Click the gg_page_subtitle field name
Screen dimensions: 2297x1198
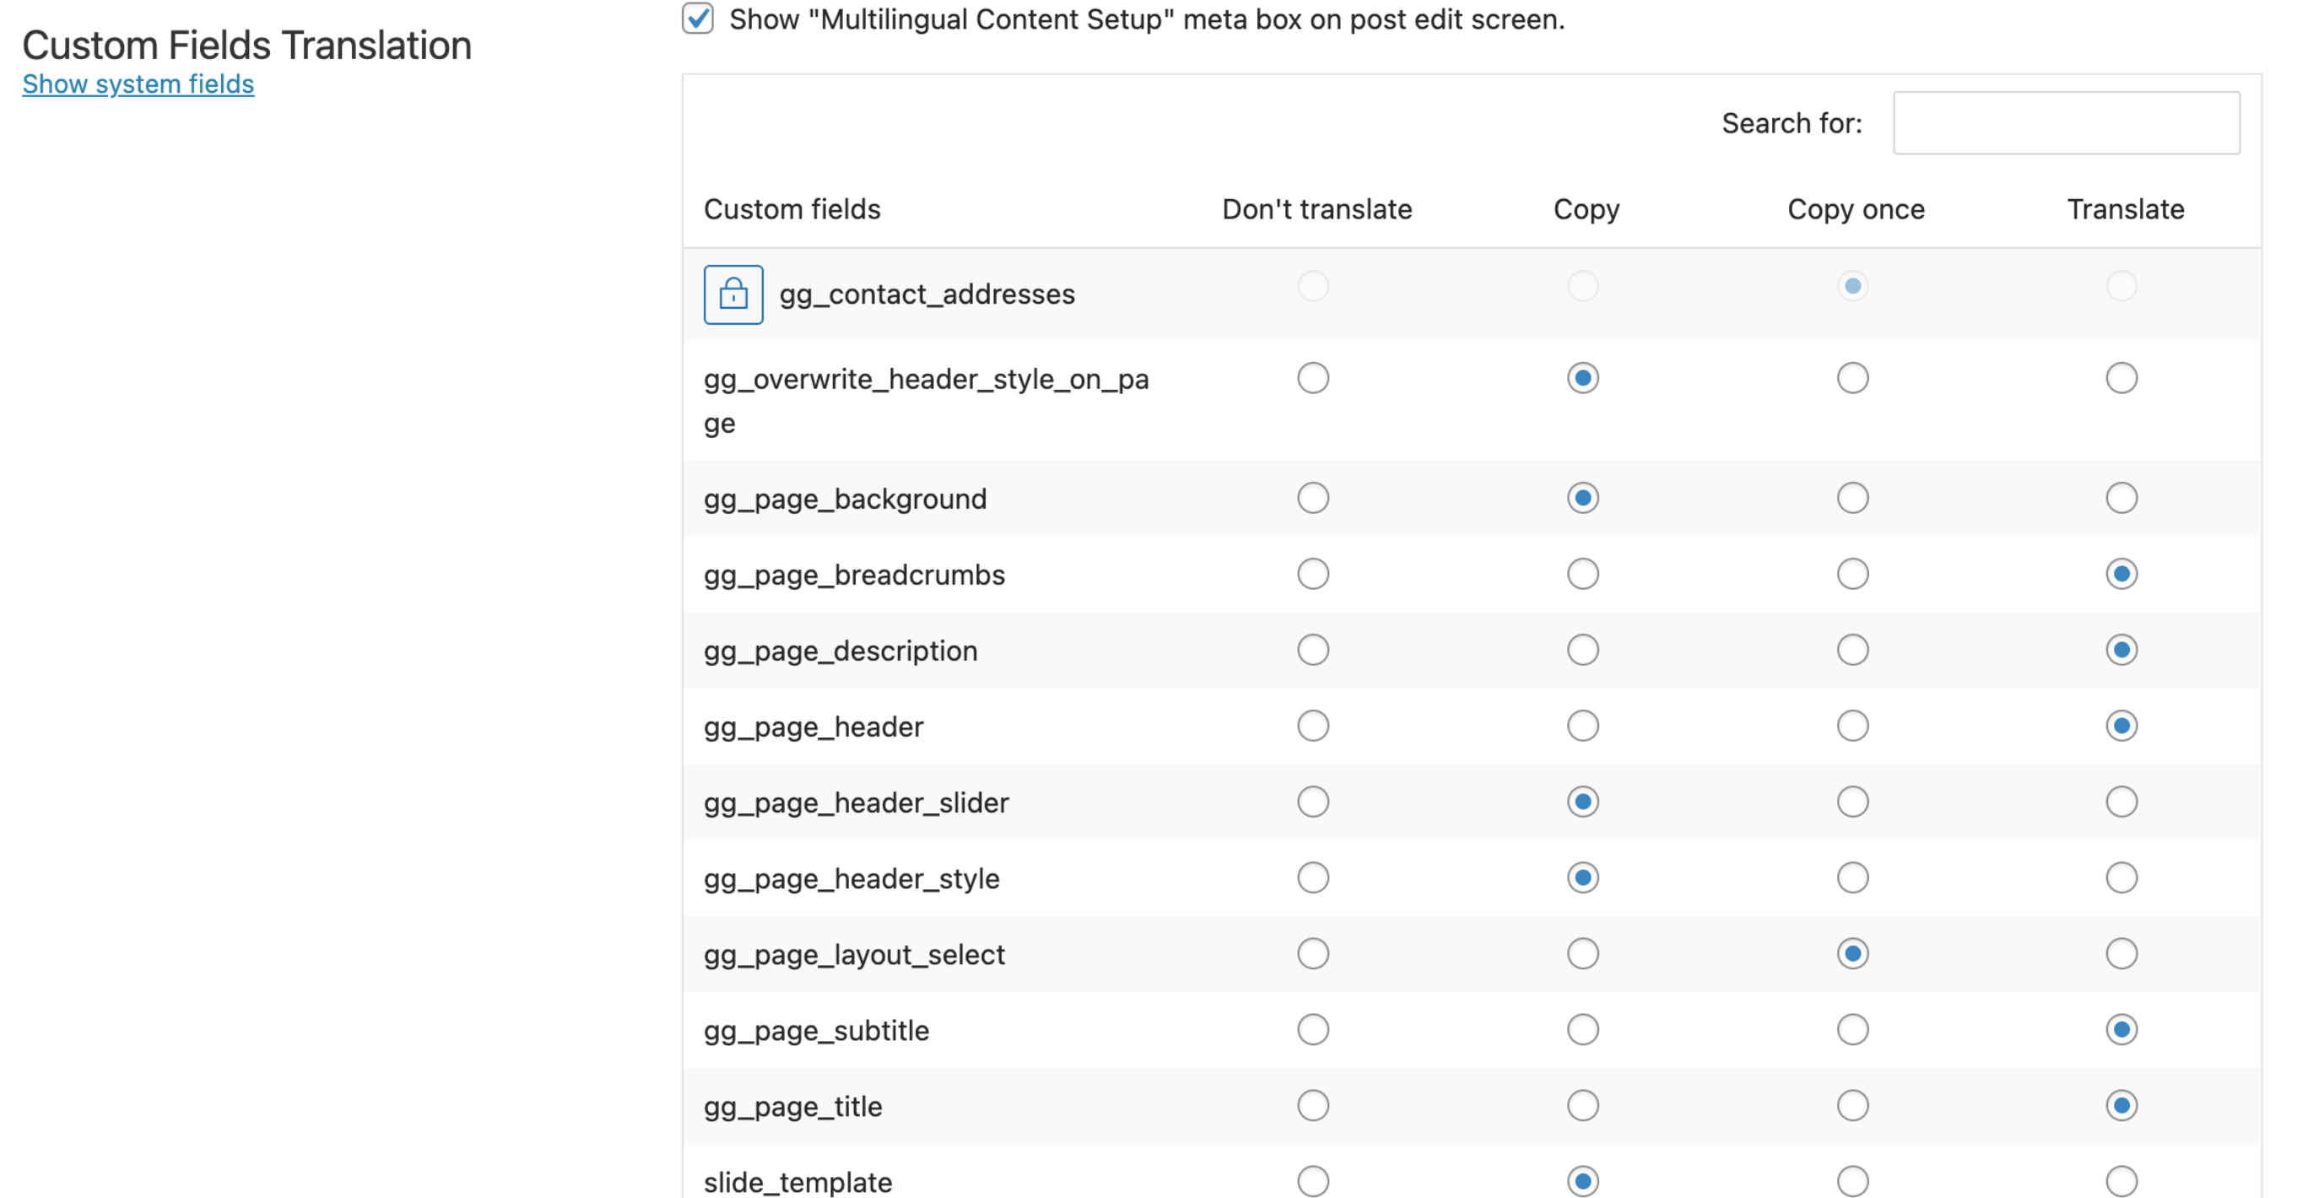pyautogui.click(x=816, y=1030)
